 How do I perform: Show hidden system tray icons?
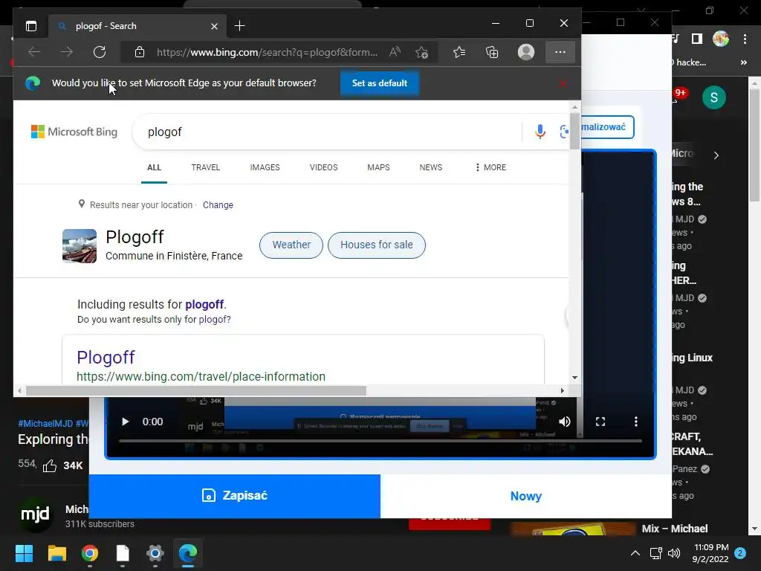tap(635, 553)
